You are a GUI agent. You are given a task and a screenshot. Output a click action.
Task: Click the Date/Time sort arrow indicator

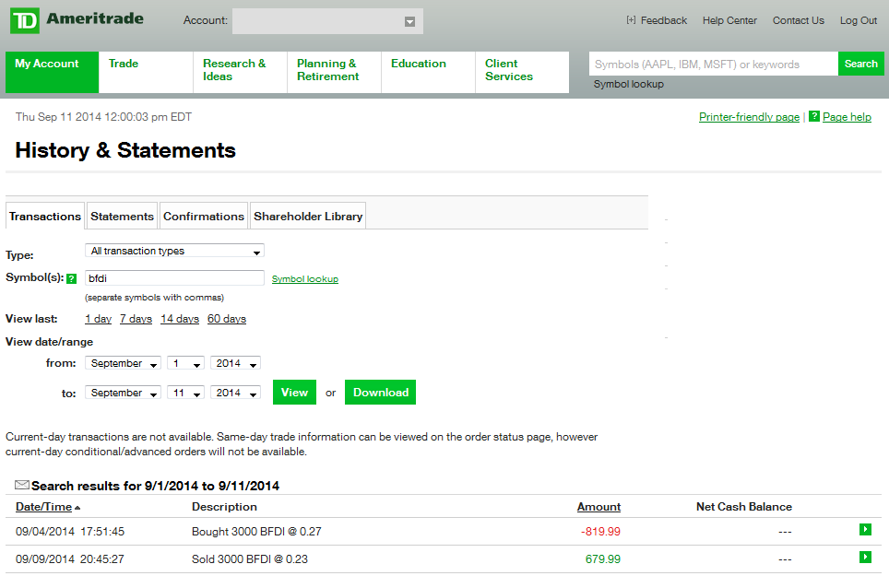point(77,508)
